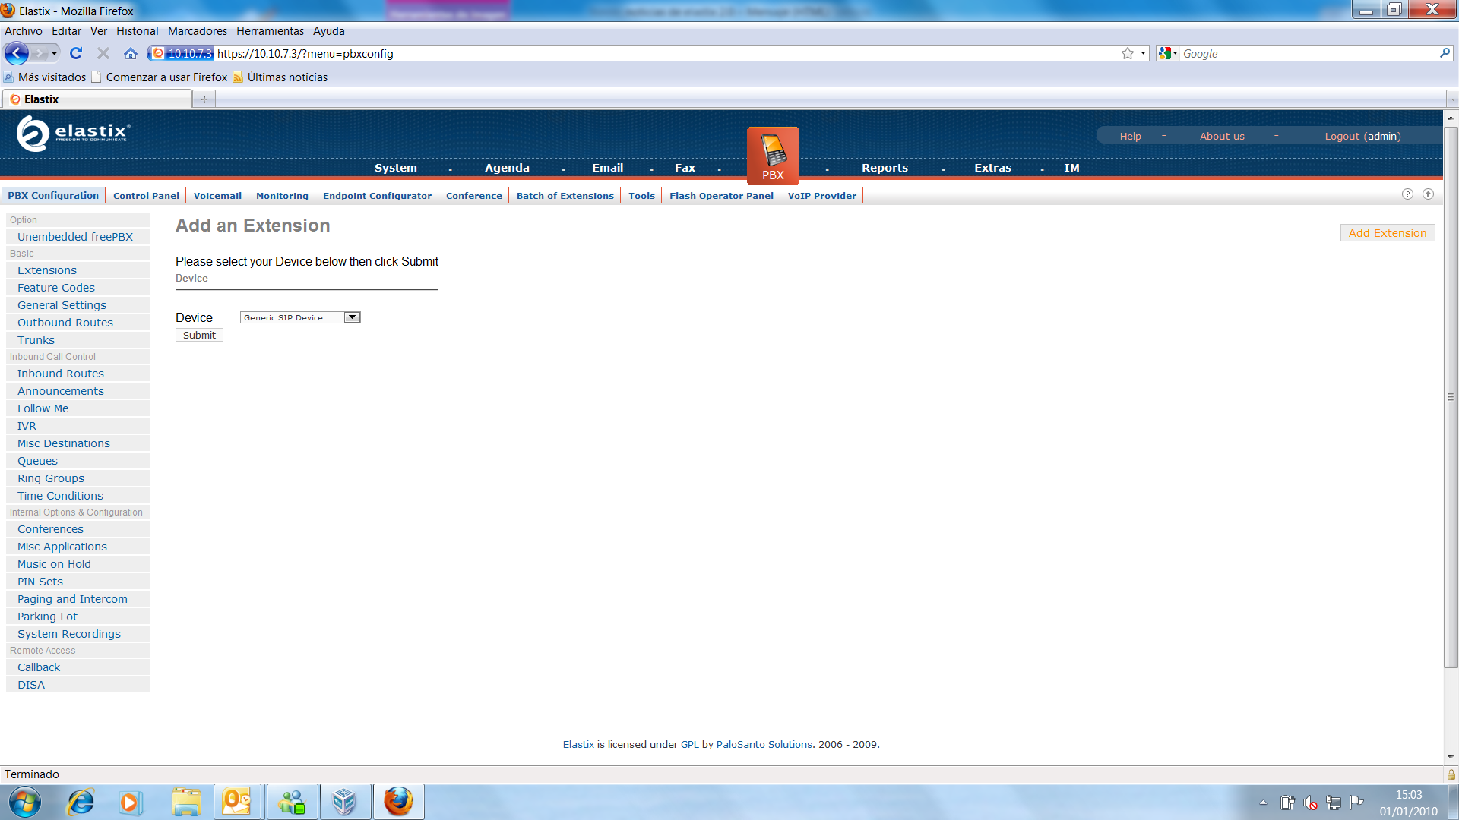Open the Reports menu section

(x=885, y=168)
